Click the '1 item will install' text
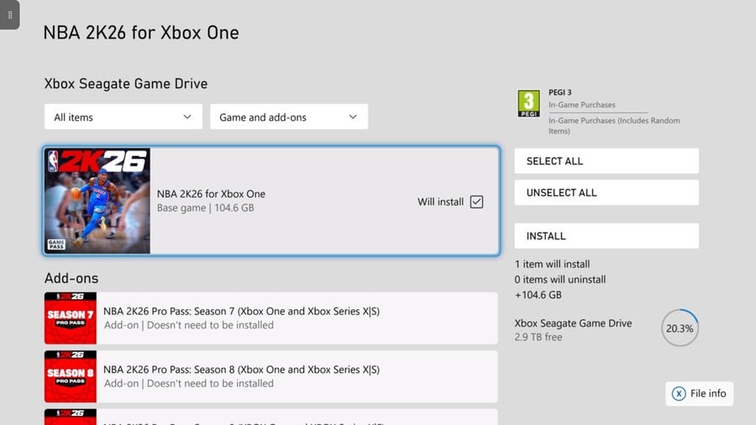 coord(552,264)
